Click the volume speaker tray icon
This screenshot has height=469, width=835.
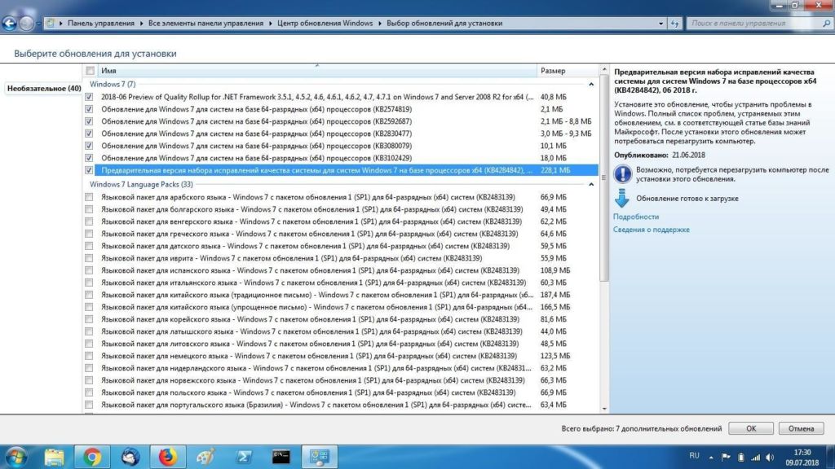[769, 457]
